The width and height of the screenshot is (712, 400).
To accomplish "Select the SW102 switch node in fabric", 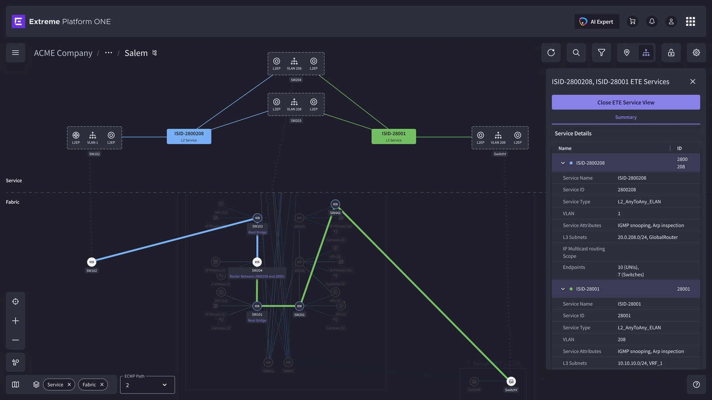I will pos(92,262).
